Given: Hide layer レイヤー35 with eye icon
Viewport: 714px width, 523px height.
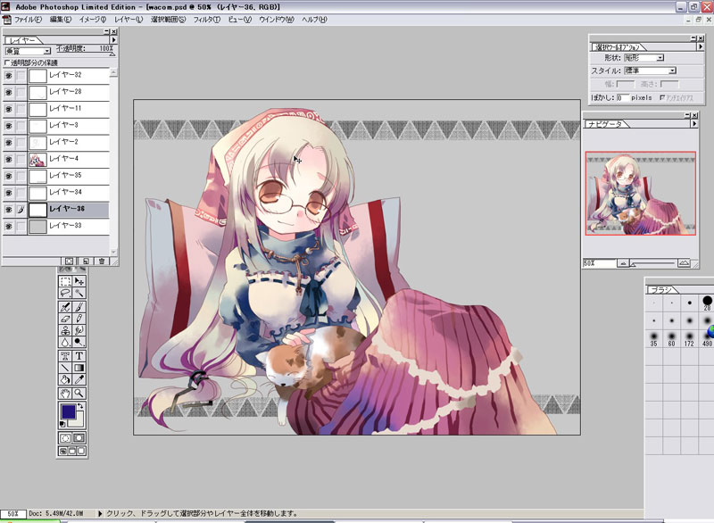Looking at the screenshot, I should tap(9, 176).
